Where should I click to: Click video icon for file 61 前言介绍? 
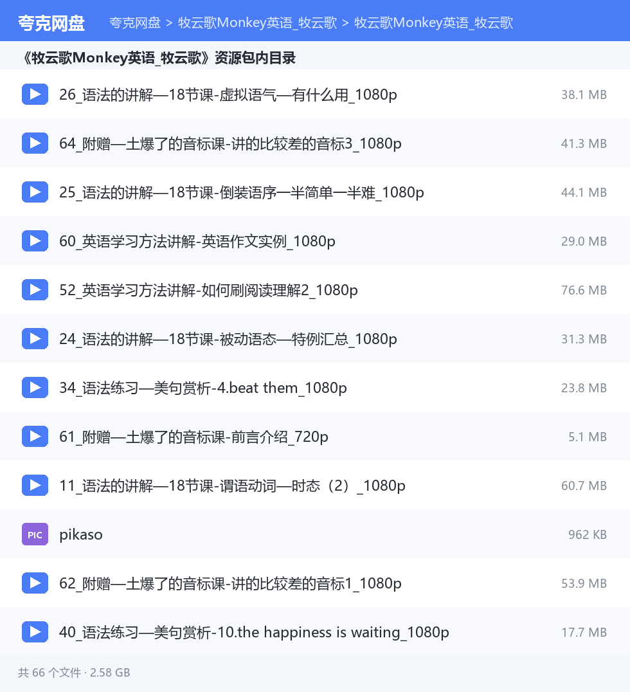point(35,437)
